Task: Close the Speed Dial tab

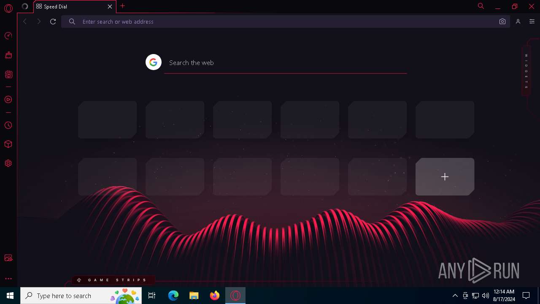Action: point(110,7)
